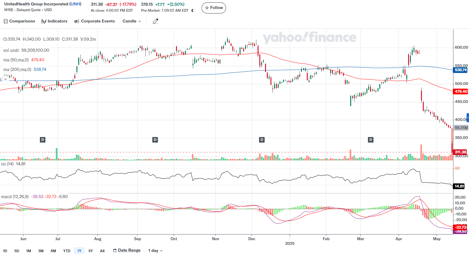Follow UnitedHealth with the star button

point(214,8)
